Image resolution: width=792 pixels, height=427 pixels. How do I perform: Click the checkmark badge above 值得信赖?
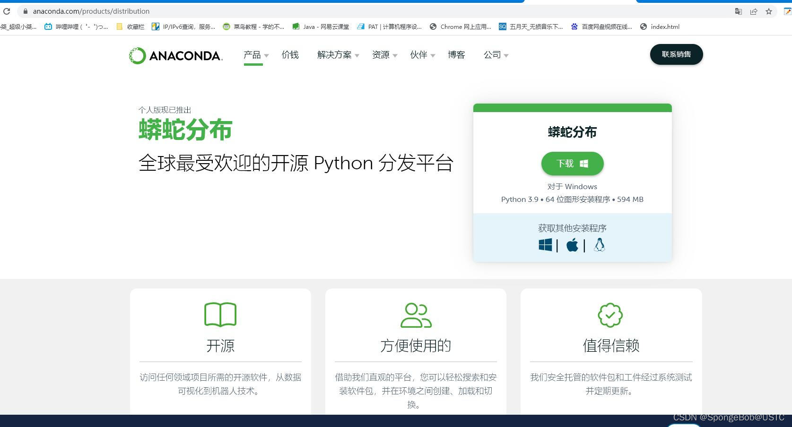coord(610,315)
